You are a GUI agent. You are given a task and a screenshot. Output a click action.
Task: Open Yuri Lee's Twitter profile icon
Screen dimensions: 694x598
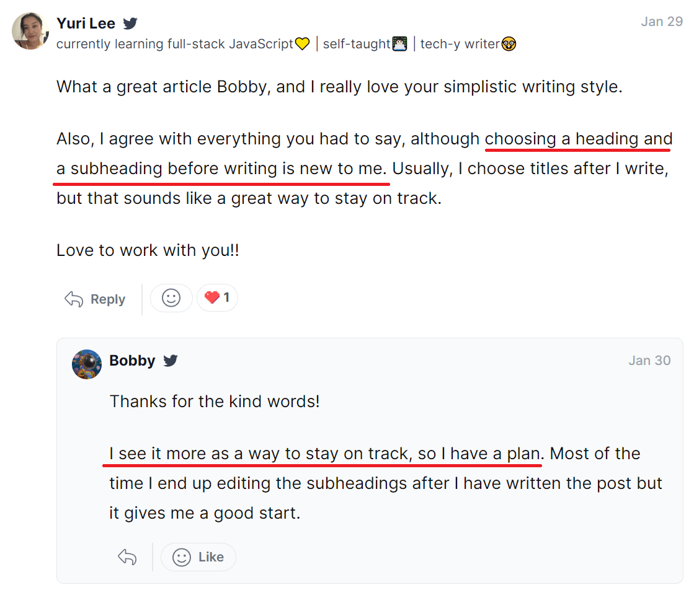[130, 24]
